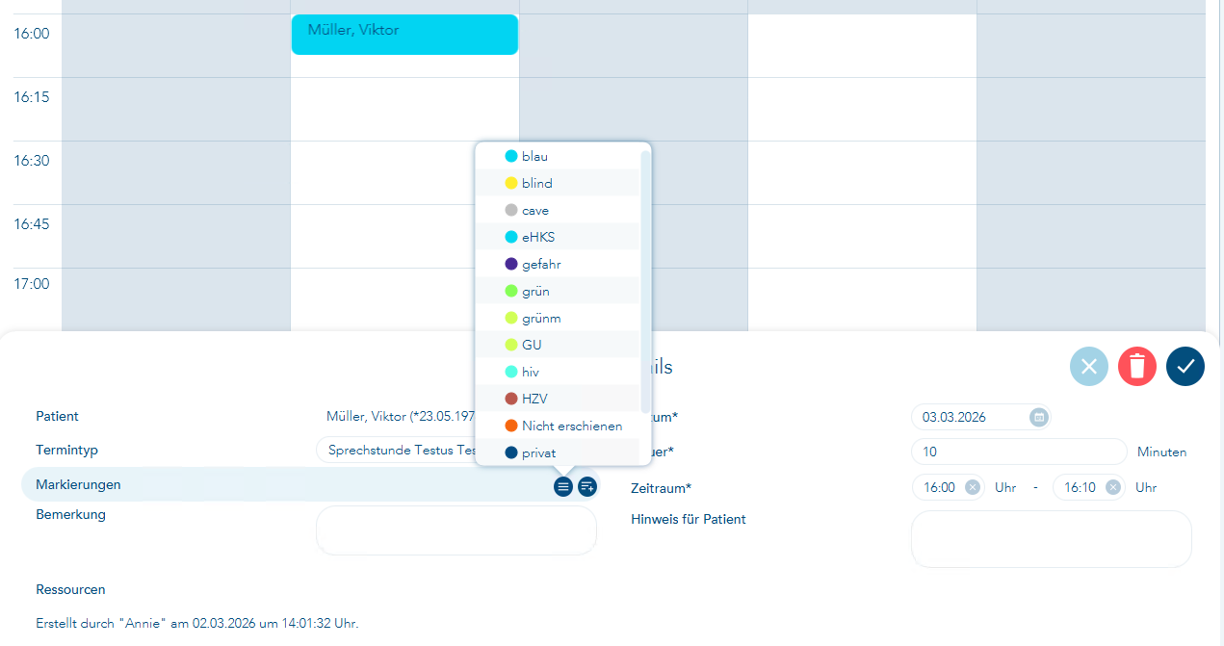1224x646 pixels.
Task: Open the Termintyp Sprechstunde dropdown
Action: pyautogui.click(x=395, y=450)
